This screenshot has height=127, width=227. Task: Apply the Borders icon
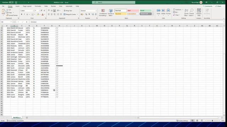point(33,14)
